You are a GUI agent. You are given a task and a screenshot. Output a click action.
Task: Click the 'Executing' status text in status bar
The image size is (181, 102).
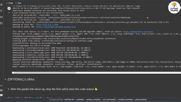(56, 99)
